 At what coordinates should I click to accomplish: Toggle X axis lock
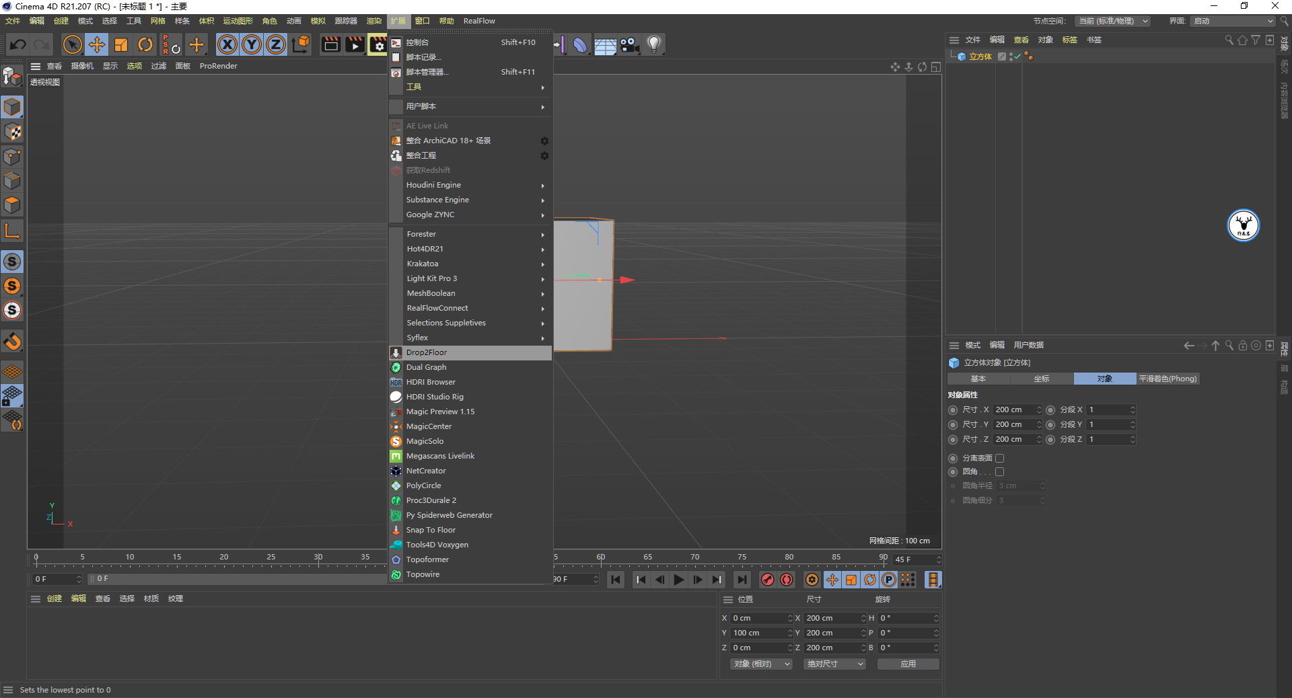click(227, 45)
